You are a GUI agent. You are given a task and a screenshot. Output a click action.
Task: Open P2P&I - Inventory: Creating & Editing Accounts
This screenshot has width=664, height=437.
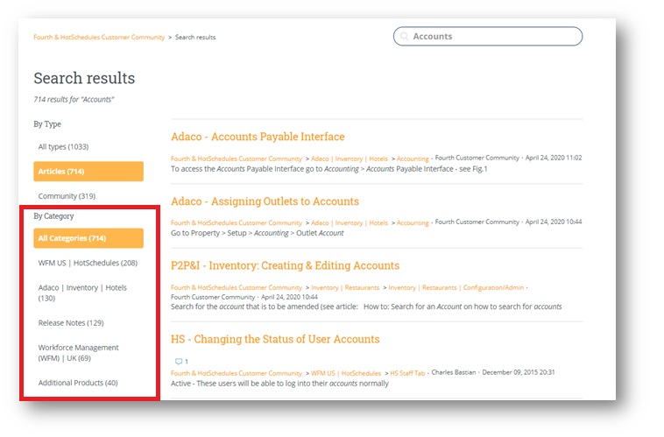[285, 265]
